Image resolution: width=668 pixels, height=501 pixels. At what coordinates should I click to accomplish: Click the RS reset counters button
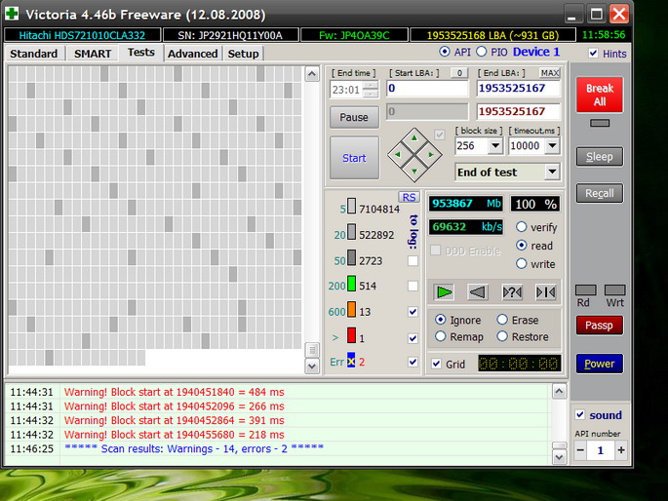coord(409,197)
